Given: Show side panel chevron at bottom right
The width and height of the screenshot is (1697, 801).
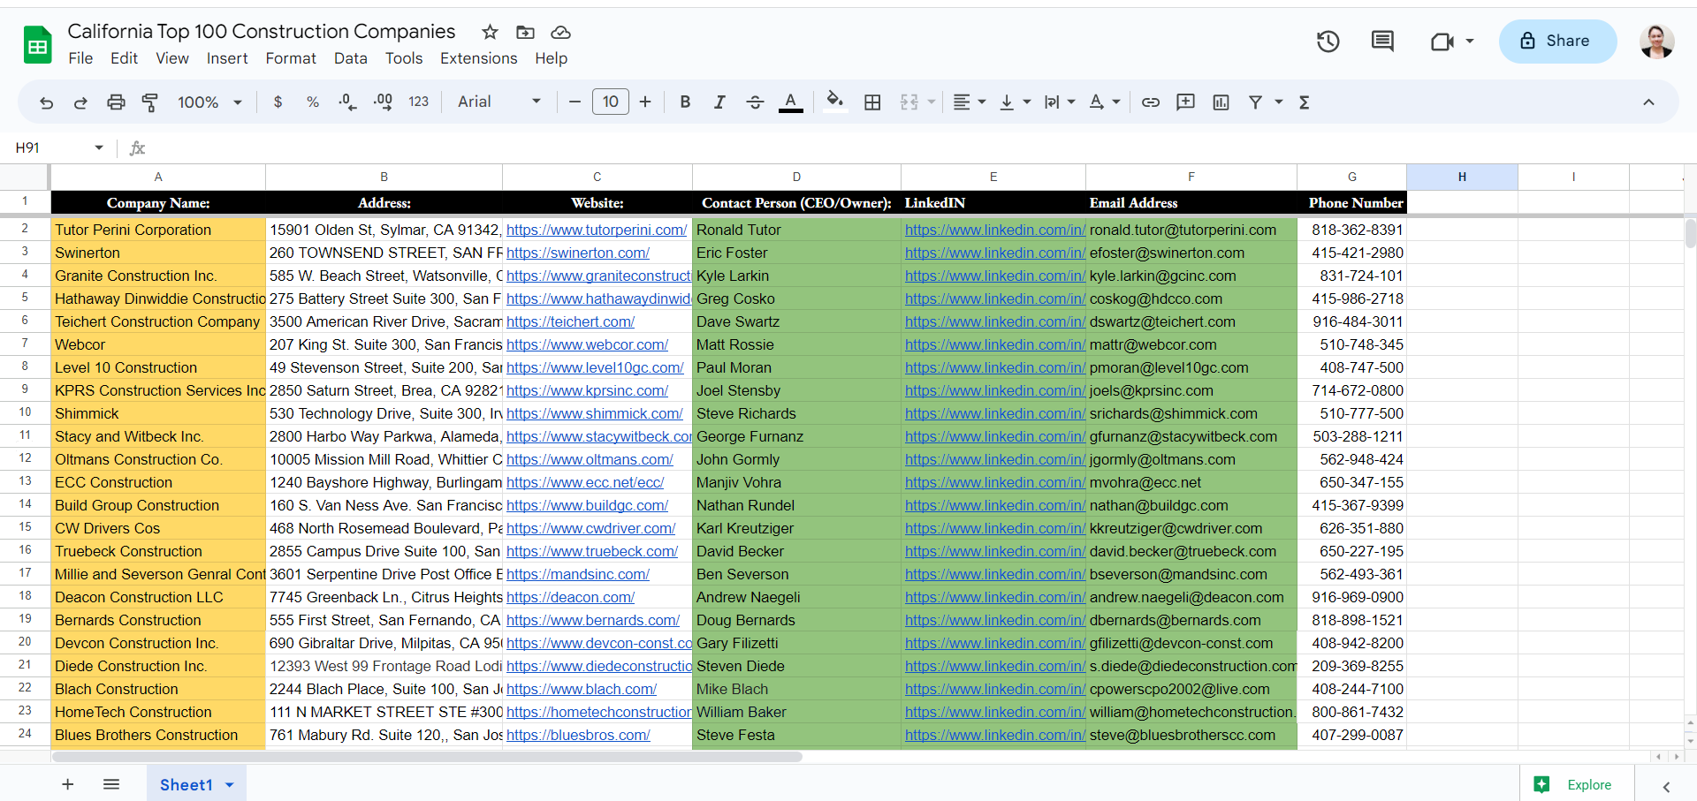Looking at the screenshot, I should pos(1666,786).
